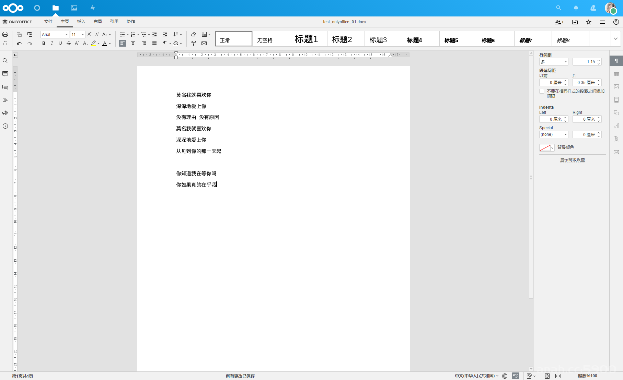Image resolution: width=623 pixels, height=380 pixels.
Task: Toggle spell checking in status bar
Action: pos(516,376)
